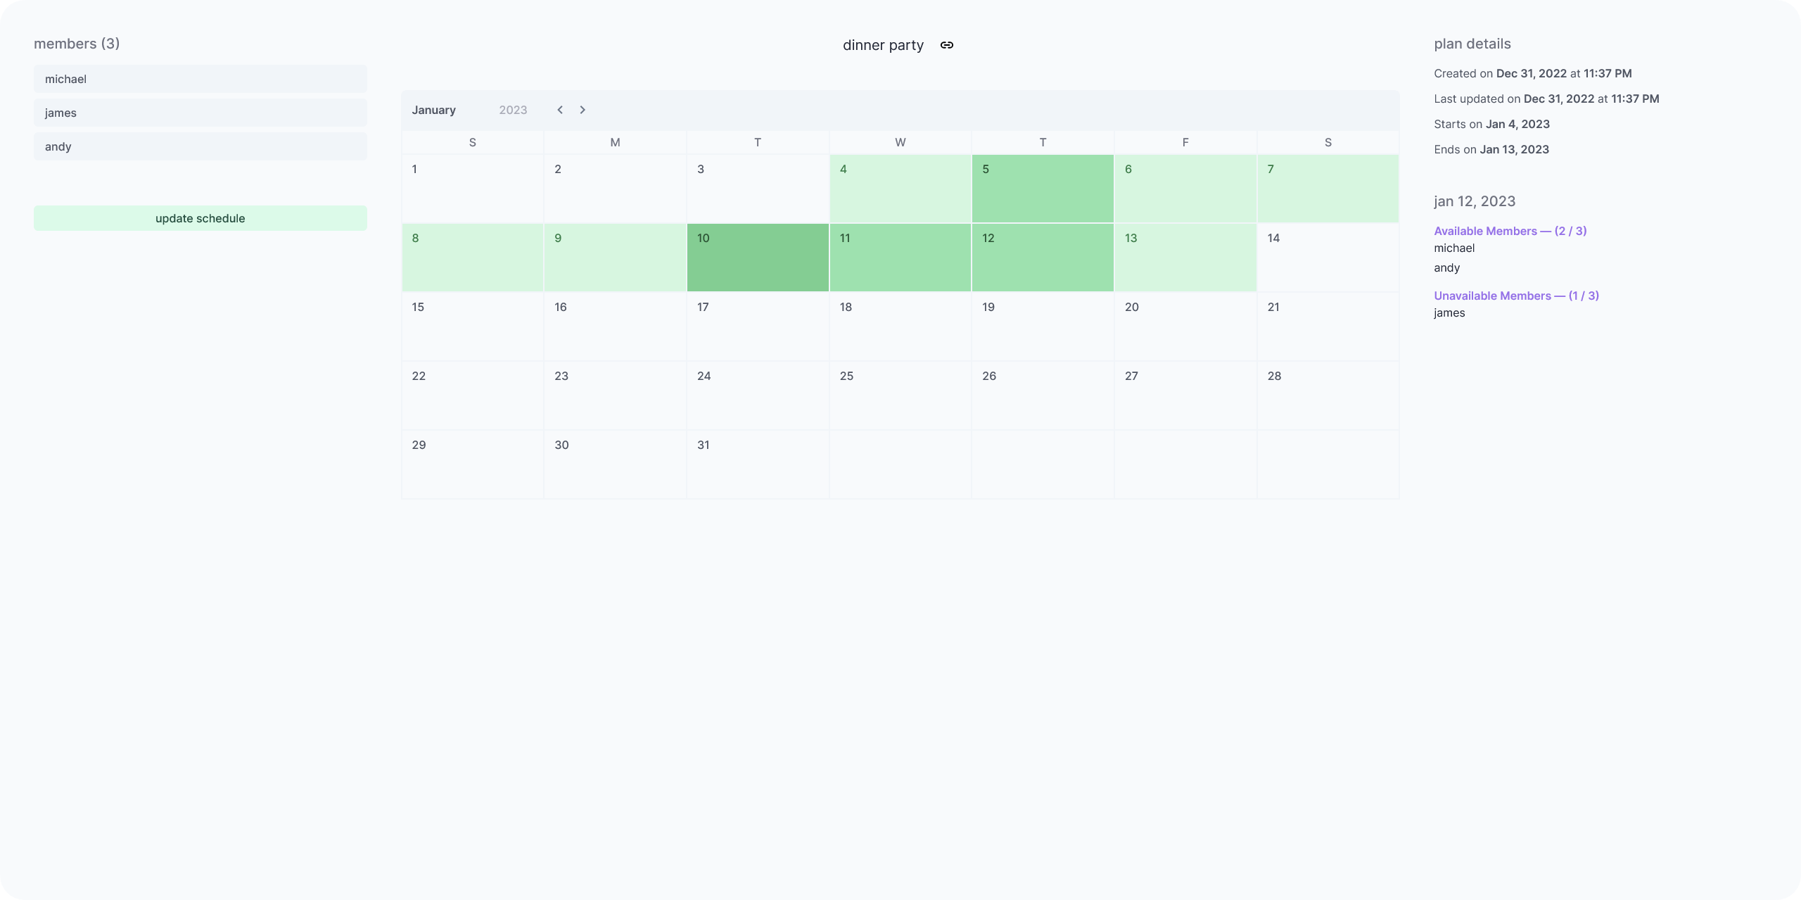Image resolution: width=1801 pixels, height=900 pixels.
Task: Go to previous month with left chevron
Action: pos(560,110)
